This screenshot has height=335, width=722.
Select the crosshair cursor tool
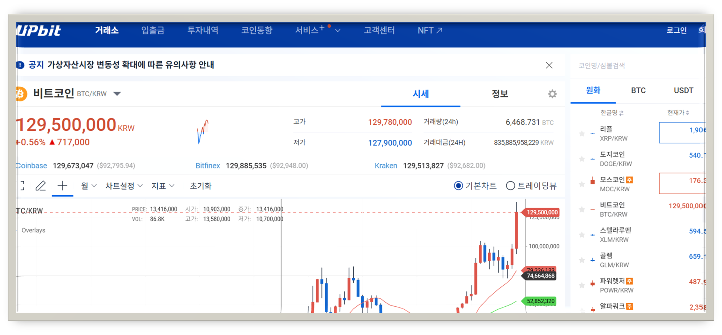coord(62,186)
